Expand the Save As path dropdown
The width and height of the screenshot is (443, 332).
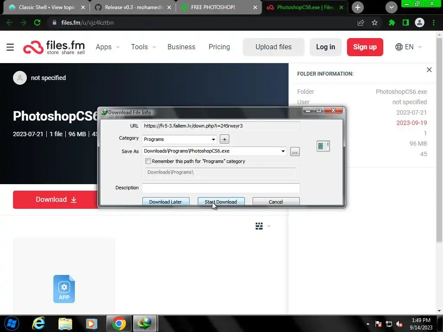[283, 151]
